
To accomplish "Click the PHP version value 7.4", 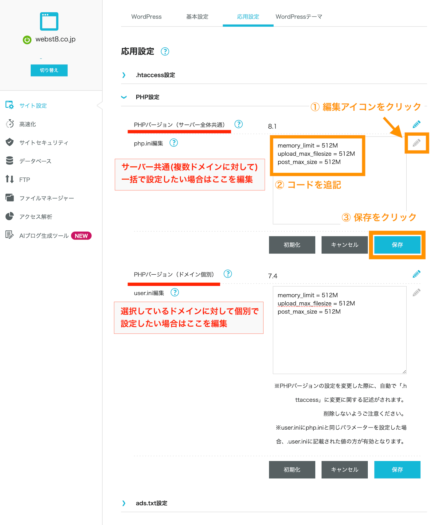I will coord(273,276).
